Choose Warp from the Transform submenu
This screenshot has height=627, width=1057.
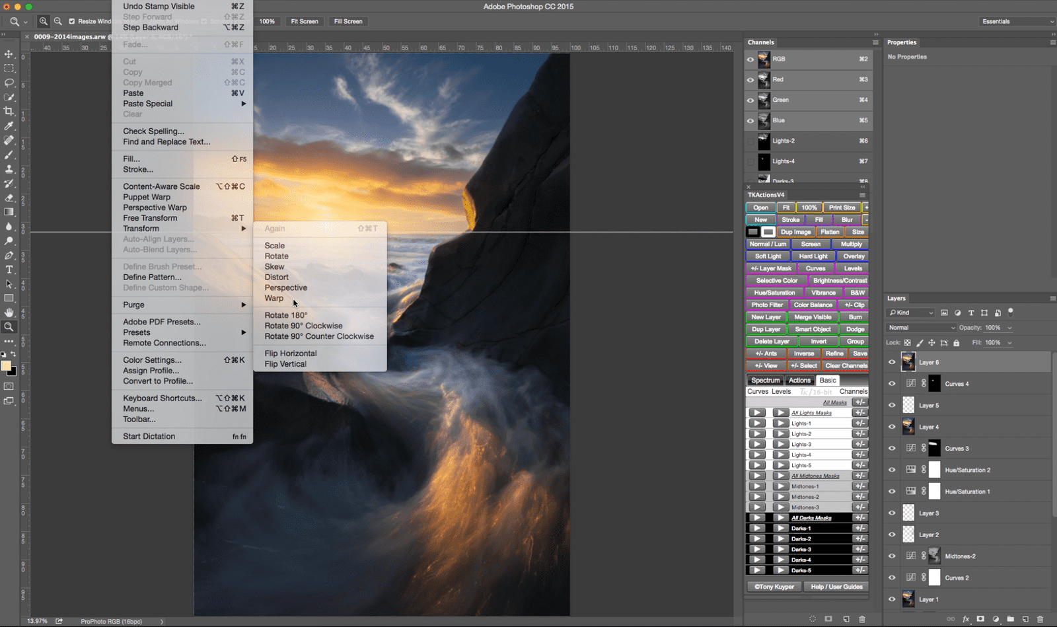click(x=274, y=298)
